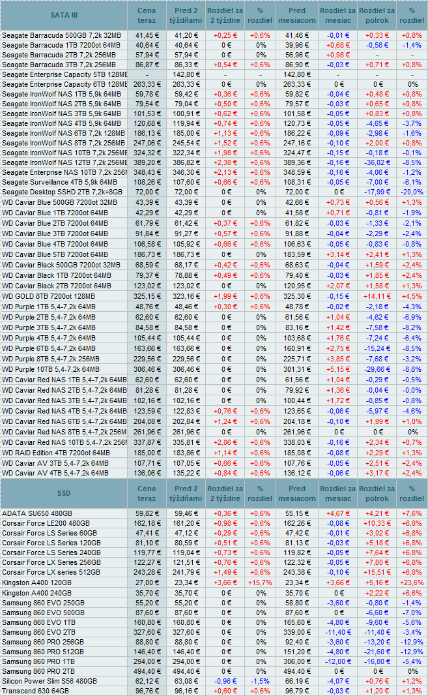Select the 142,80 € price two weeks ago

point(186,74)
